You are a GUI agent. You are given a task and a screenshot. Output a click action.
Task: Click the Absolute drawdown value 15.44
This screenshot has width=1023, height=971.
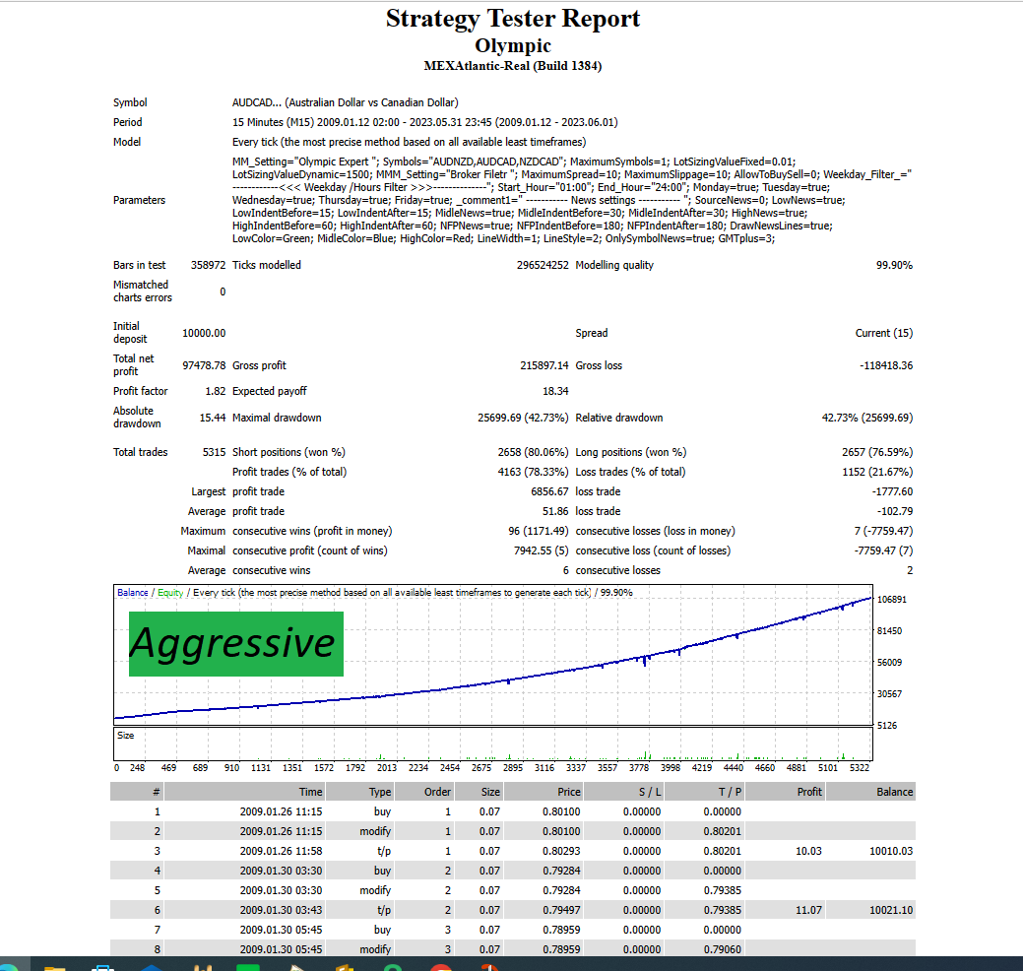212,418
